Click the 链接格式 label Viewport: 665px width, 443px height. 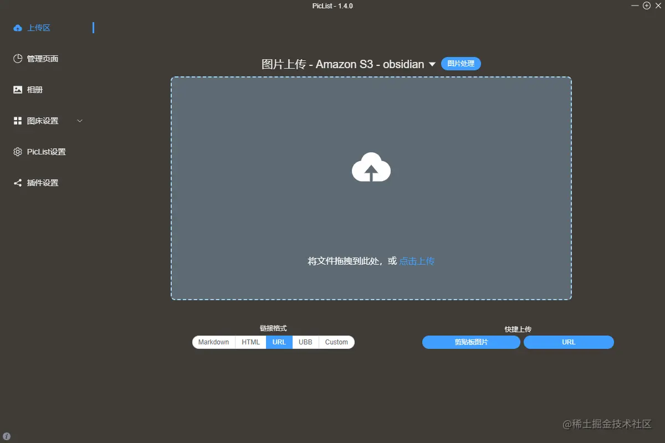273,328
